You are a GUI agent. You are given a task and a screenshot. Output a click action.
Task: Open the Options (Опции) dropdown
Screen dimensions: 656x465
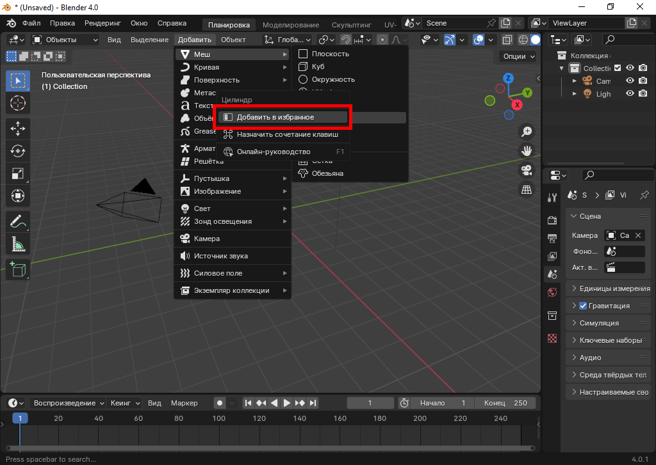pyautogui.click(x=518, y=56)
